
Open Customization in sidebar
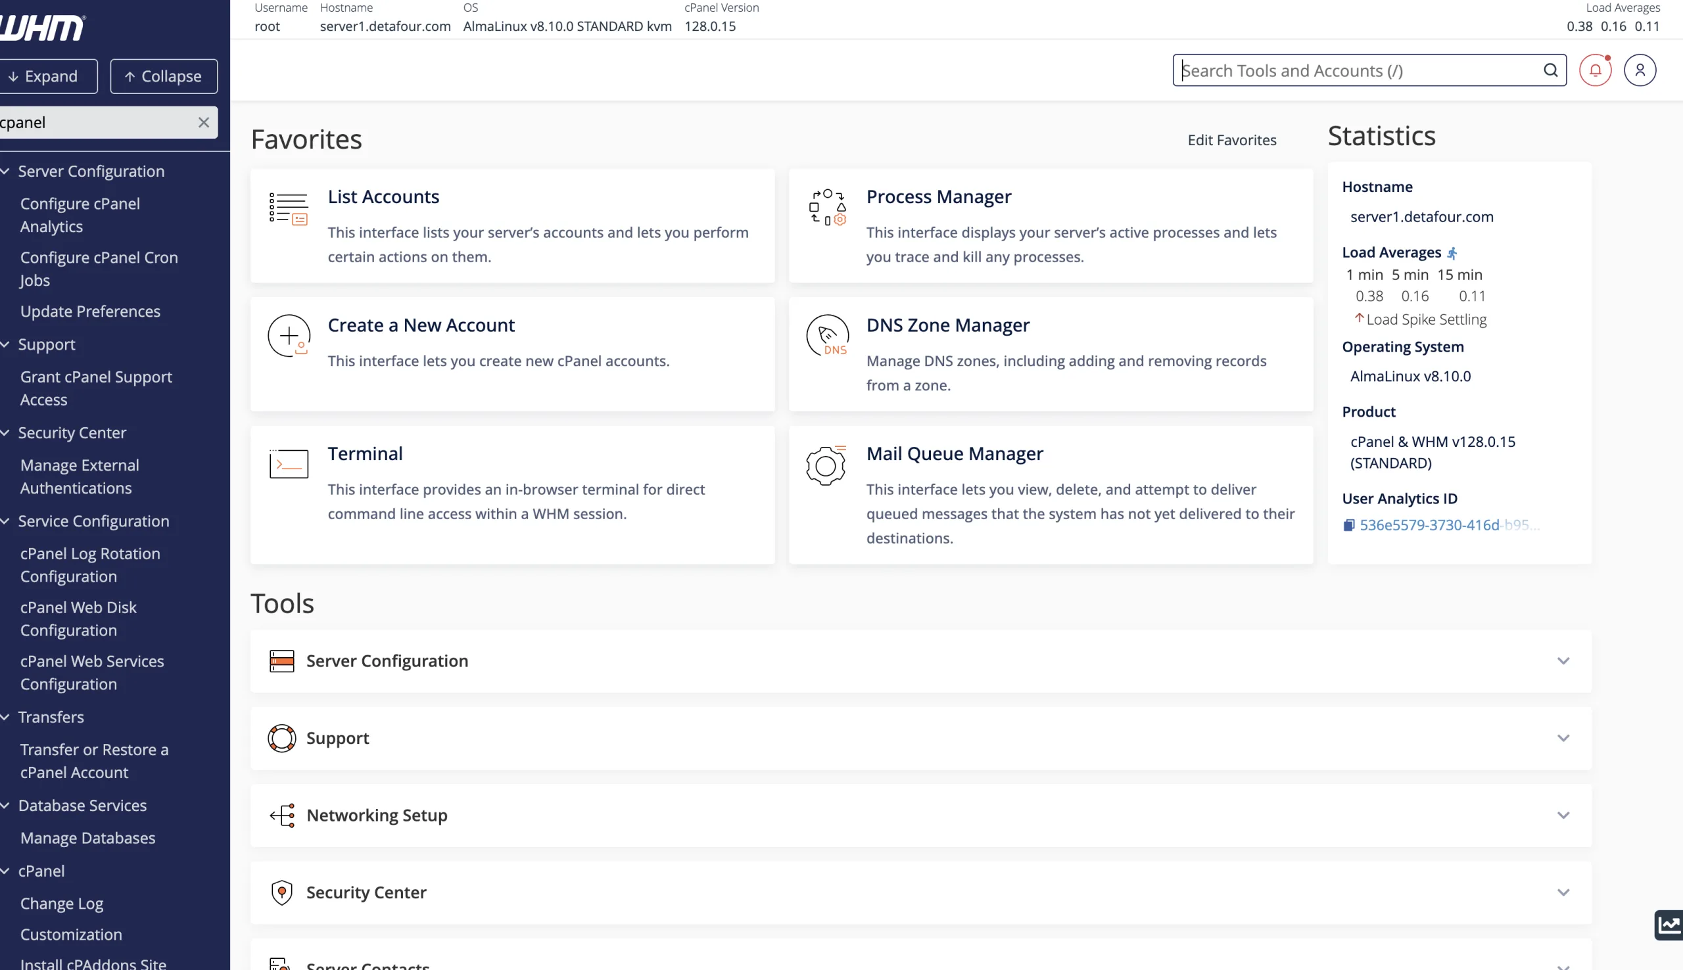pos(71,935)
